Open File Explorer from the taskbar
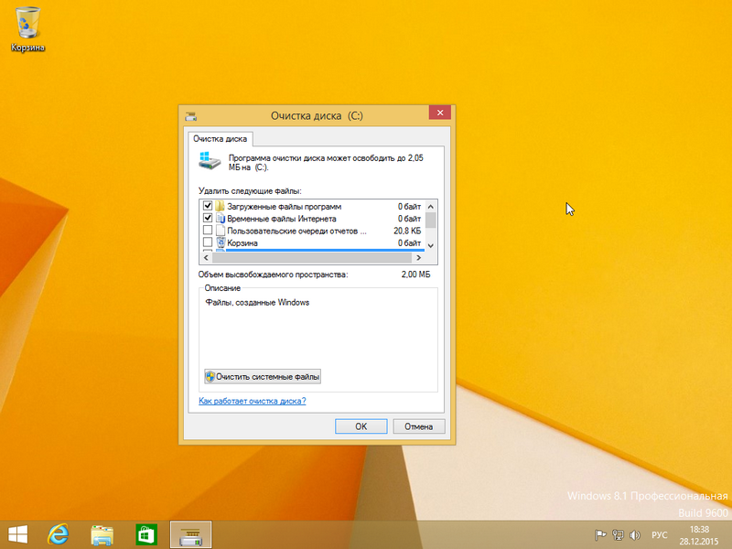The height and width of the screenshot is (549, 732). (101, 533)
